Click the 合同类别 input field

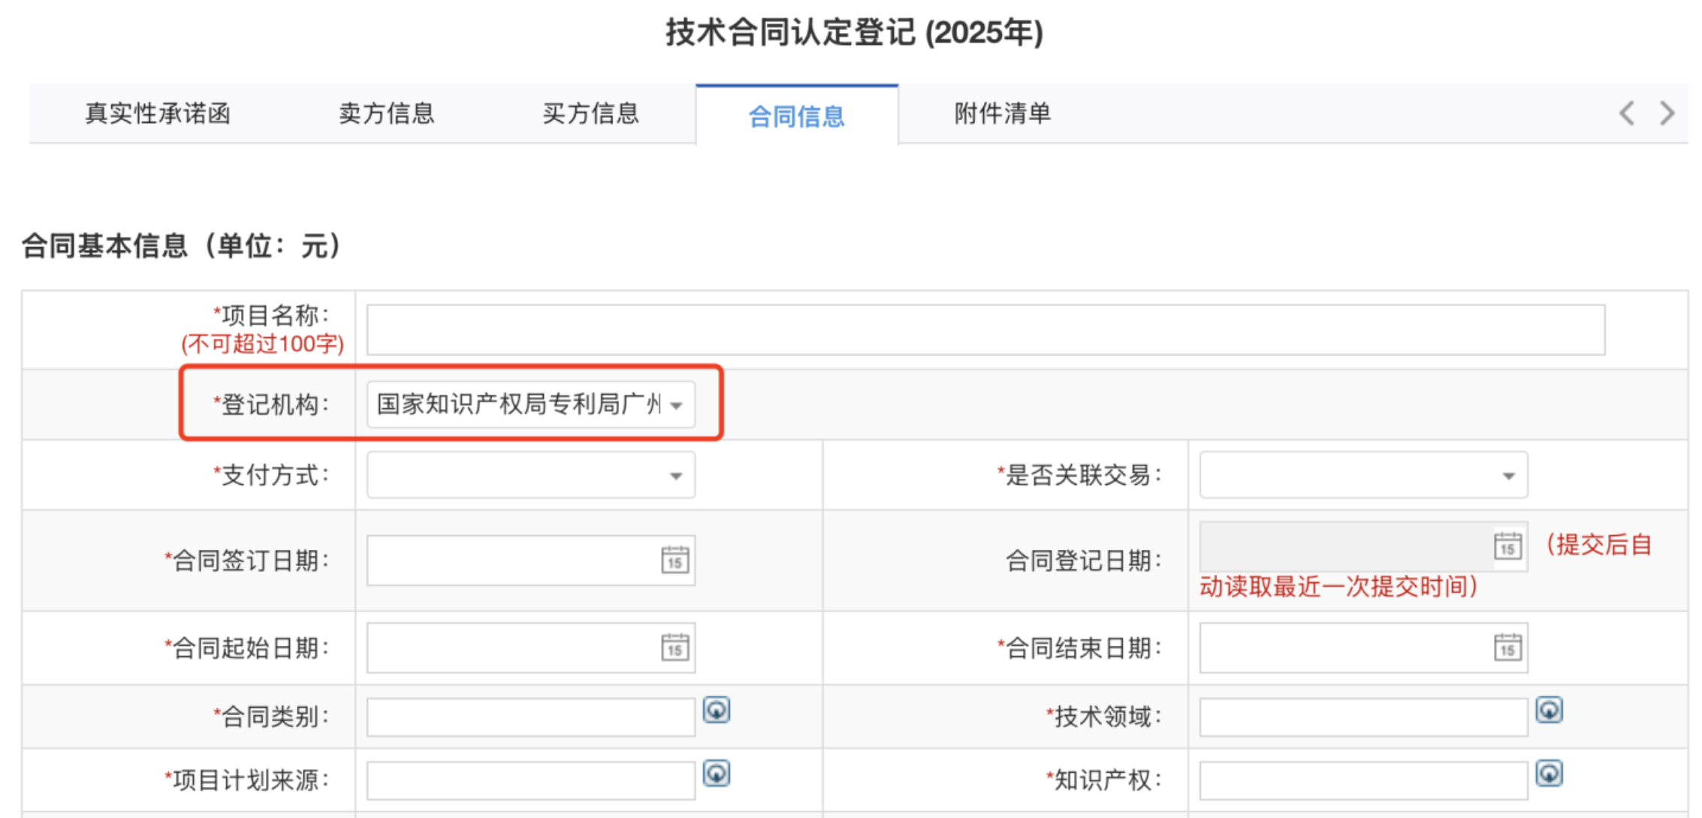(x=530, y=717)
